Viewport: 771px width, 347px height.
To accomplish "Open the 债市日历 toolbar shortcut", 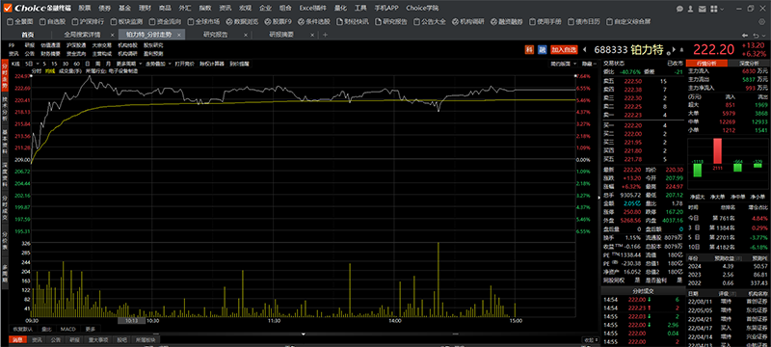I will point(584,21).
